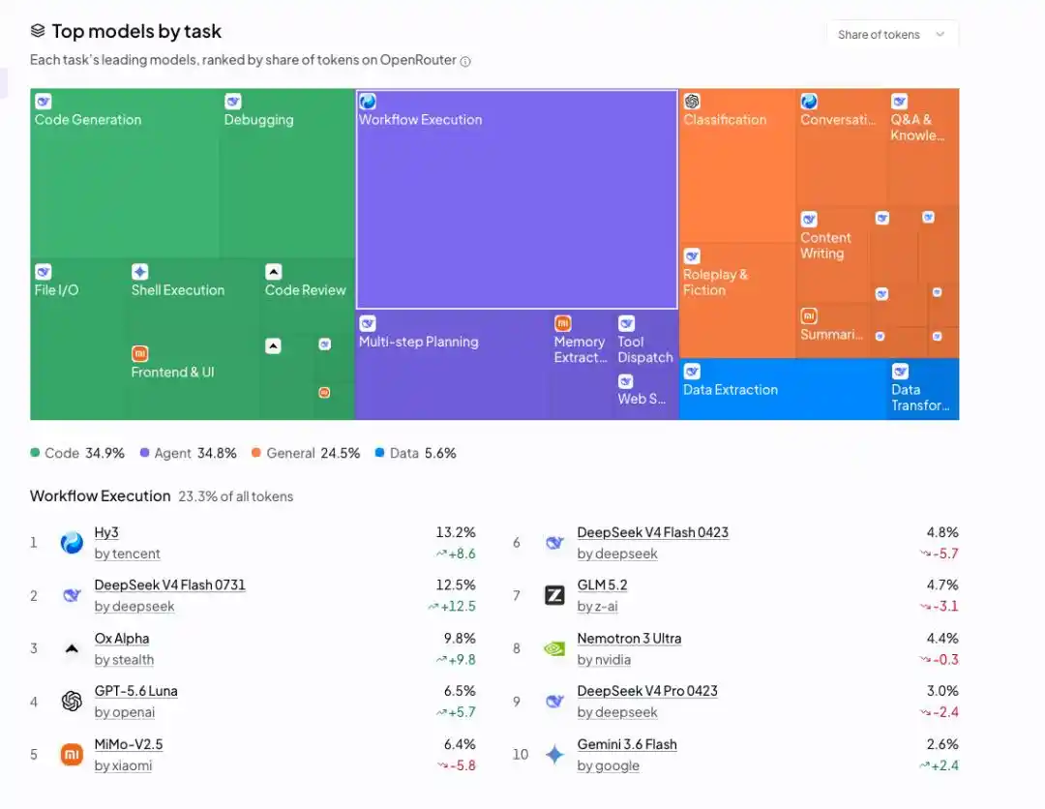Open the MiMo-V2.5 model link
1045x809 pixels.
(129, 744)
